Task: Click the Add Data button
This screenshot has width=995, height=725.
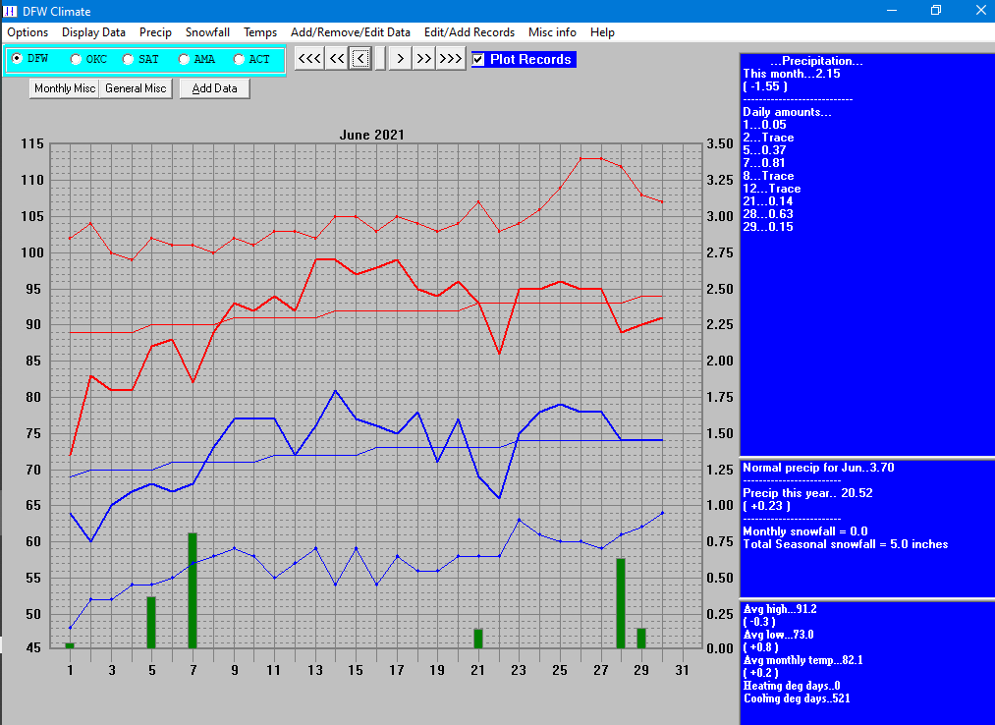Action: click(214, 88)
